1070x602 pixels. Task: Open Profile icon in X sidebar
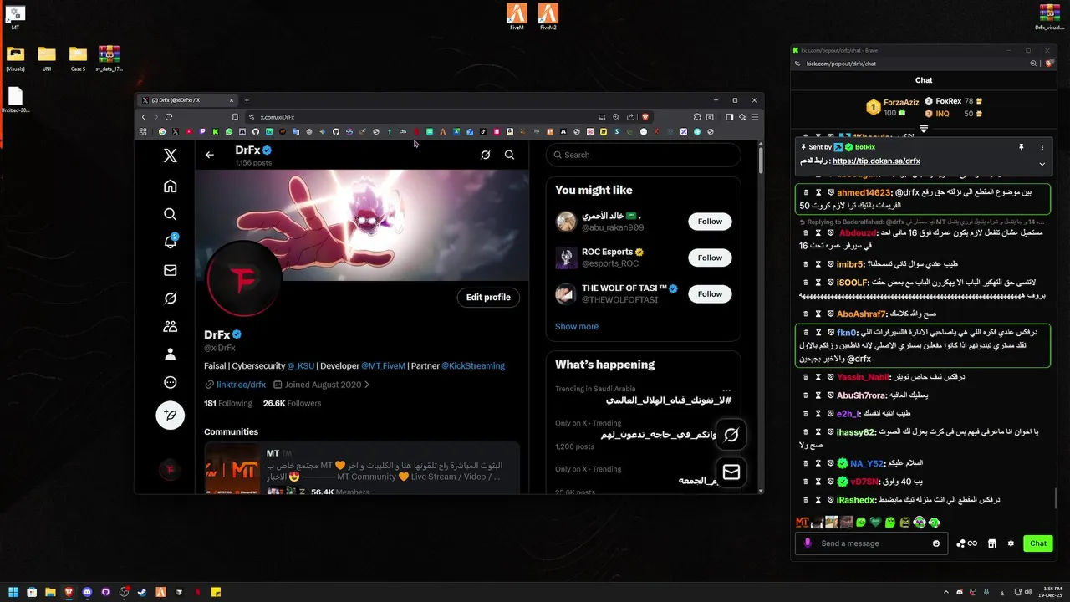click(x=171, y=355)
